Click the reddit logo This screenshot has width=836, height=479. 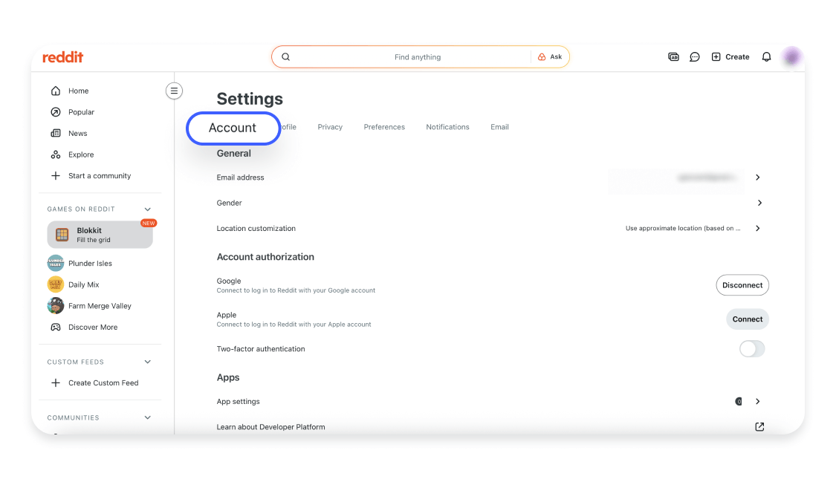(x=62, y=56)
